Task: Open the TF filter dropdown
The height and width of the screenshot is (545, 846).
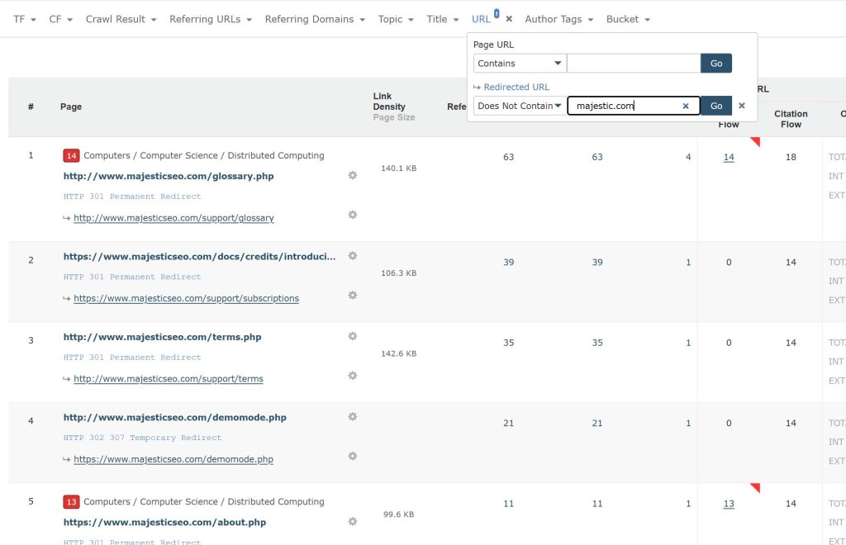Action: point(24,19)
